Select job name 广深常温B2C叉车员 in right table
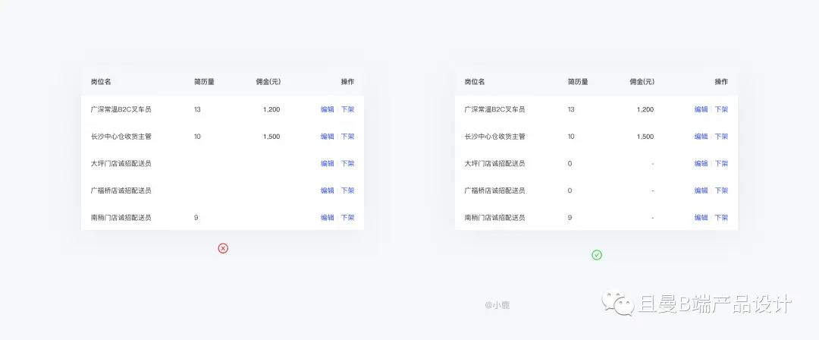 tap(494, 109)
